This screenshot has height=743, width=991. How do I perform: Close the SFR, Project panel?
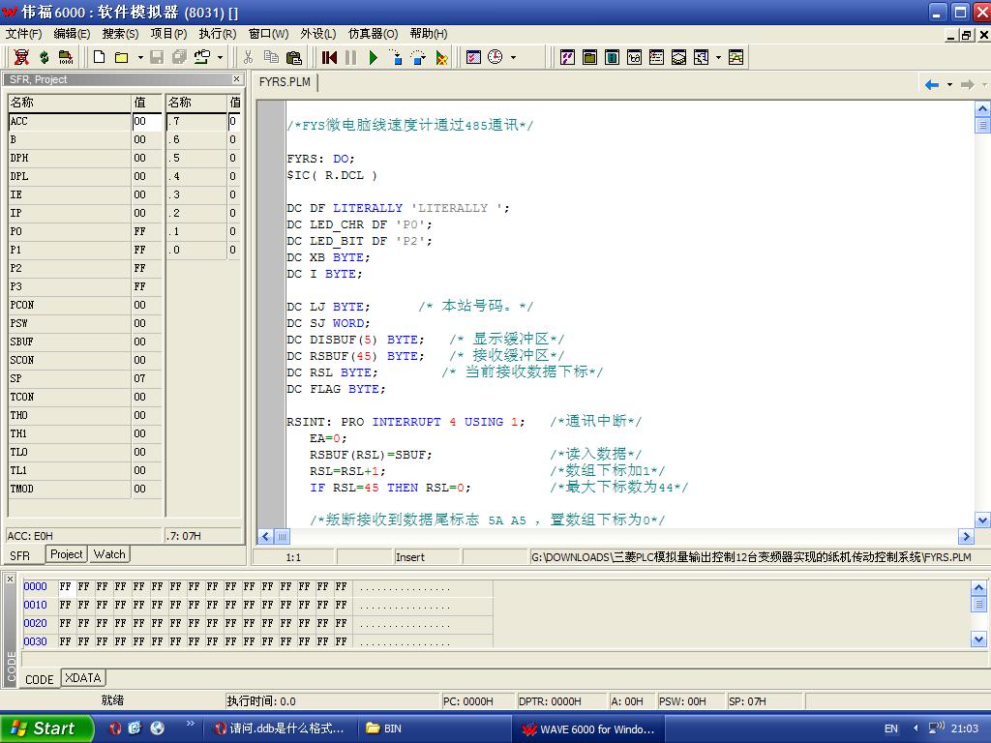coord(237,79)
